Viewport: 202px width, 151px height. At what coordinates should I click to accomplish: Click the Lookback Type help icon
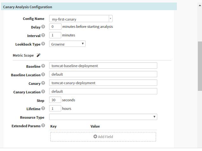pos(43,44)
